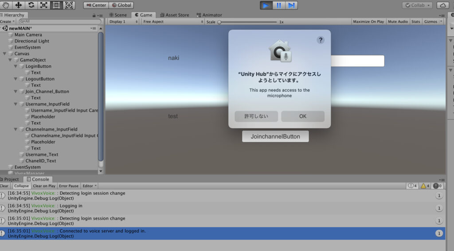The height and width of the screenshot is (251, 454).
Task: Collapse the newMAIN scene foldout
Action: tap(1, 28)
